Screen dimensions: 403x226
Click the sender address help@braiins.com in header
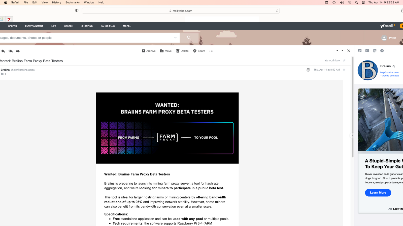pos(23,70)
